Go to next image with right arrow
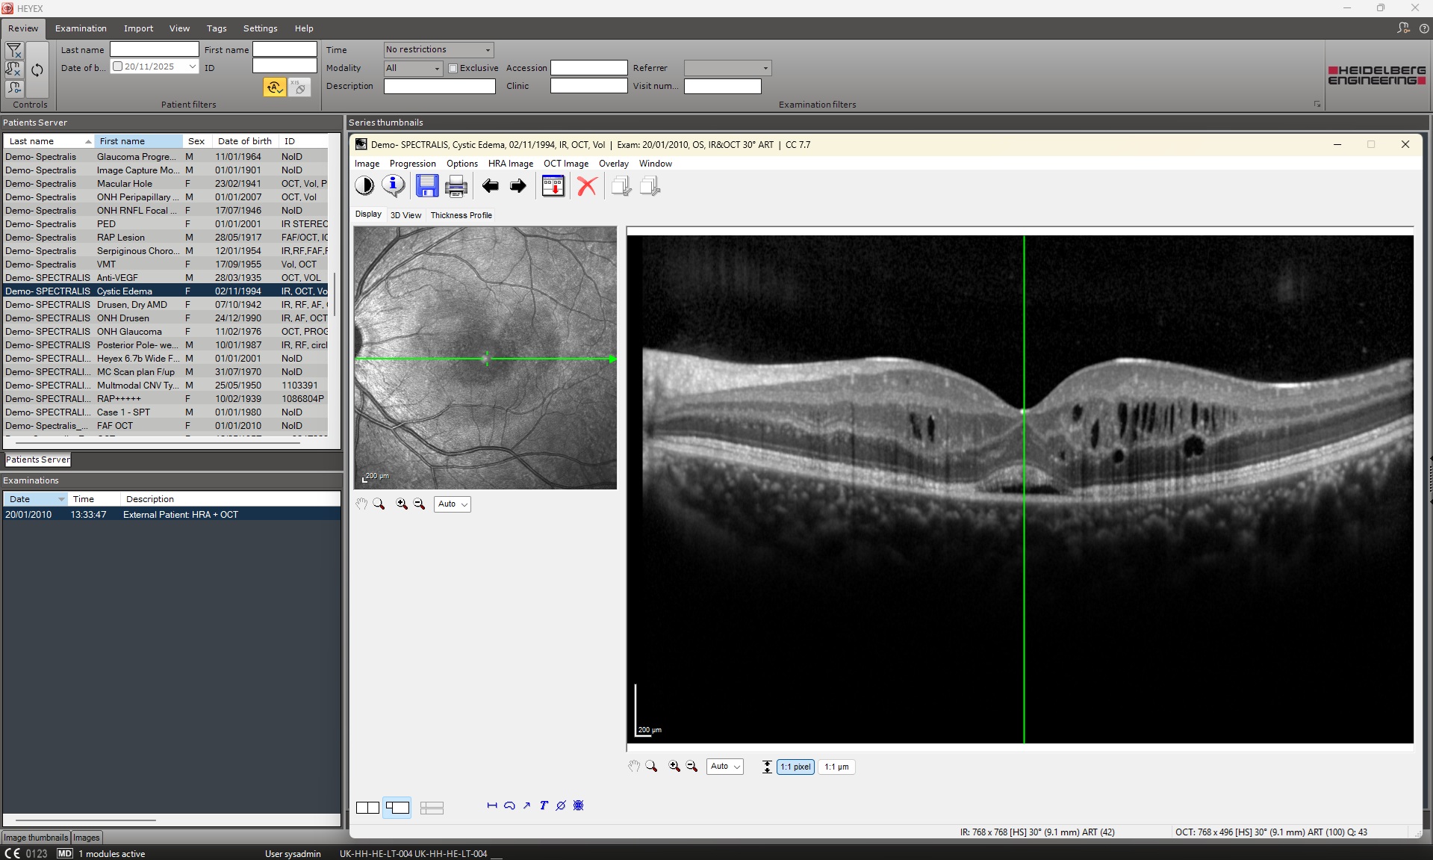Viewport: 1433px width, 860px height. pyautogui.click(x=518, y=186)
